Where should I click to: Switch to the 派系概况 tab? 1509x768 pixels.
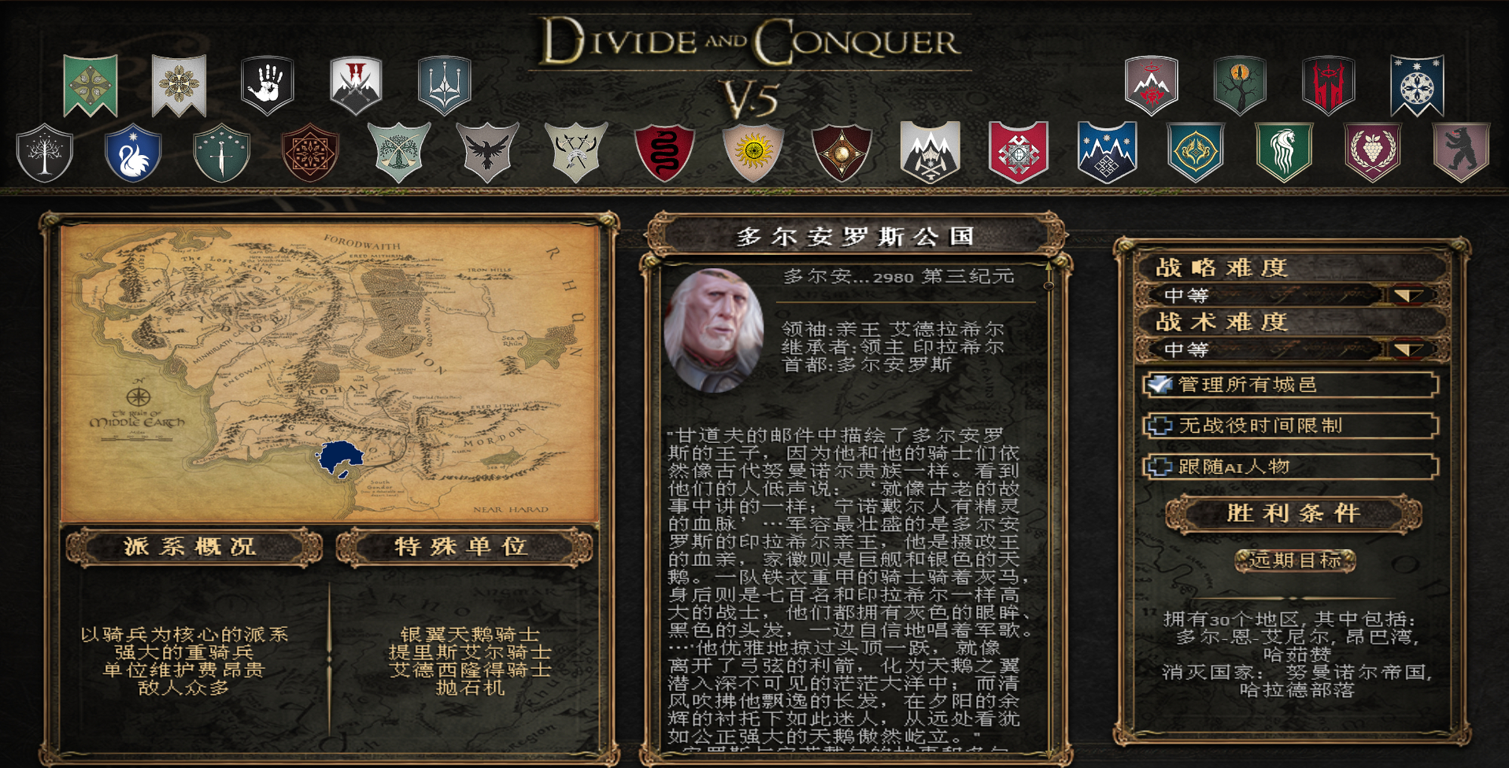194,548
